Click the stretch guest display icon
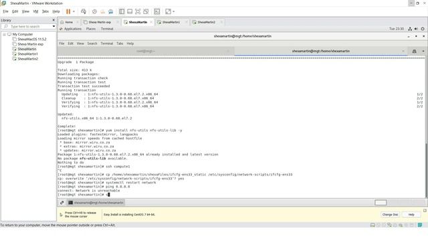428x241 pixels. (x=168, y=11)
